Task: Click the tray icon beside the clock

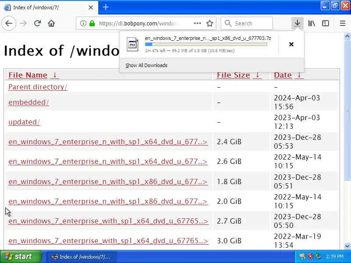Action: (x=318, y=256)
